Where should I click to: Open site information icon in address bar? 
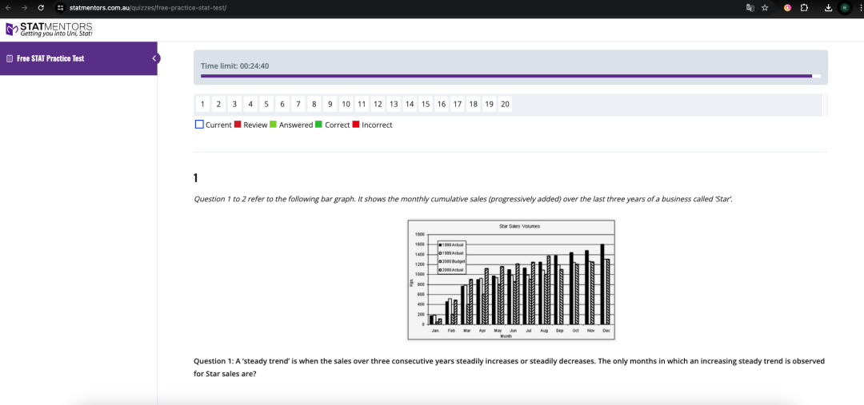pyautogui.click(x=61, y=8)
